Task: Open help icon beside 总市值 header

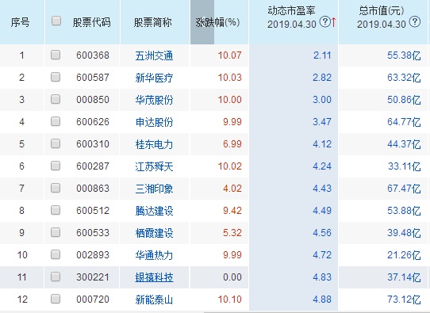Action: pos(415,22)
